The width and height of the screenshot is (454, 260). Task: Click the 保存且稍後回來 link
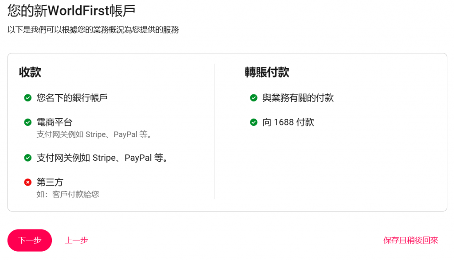[x=411, y=240]
